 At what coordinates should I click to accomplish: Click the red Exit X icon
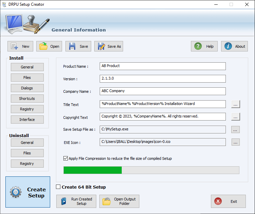click(218, 201)
